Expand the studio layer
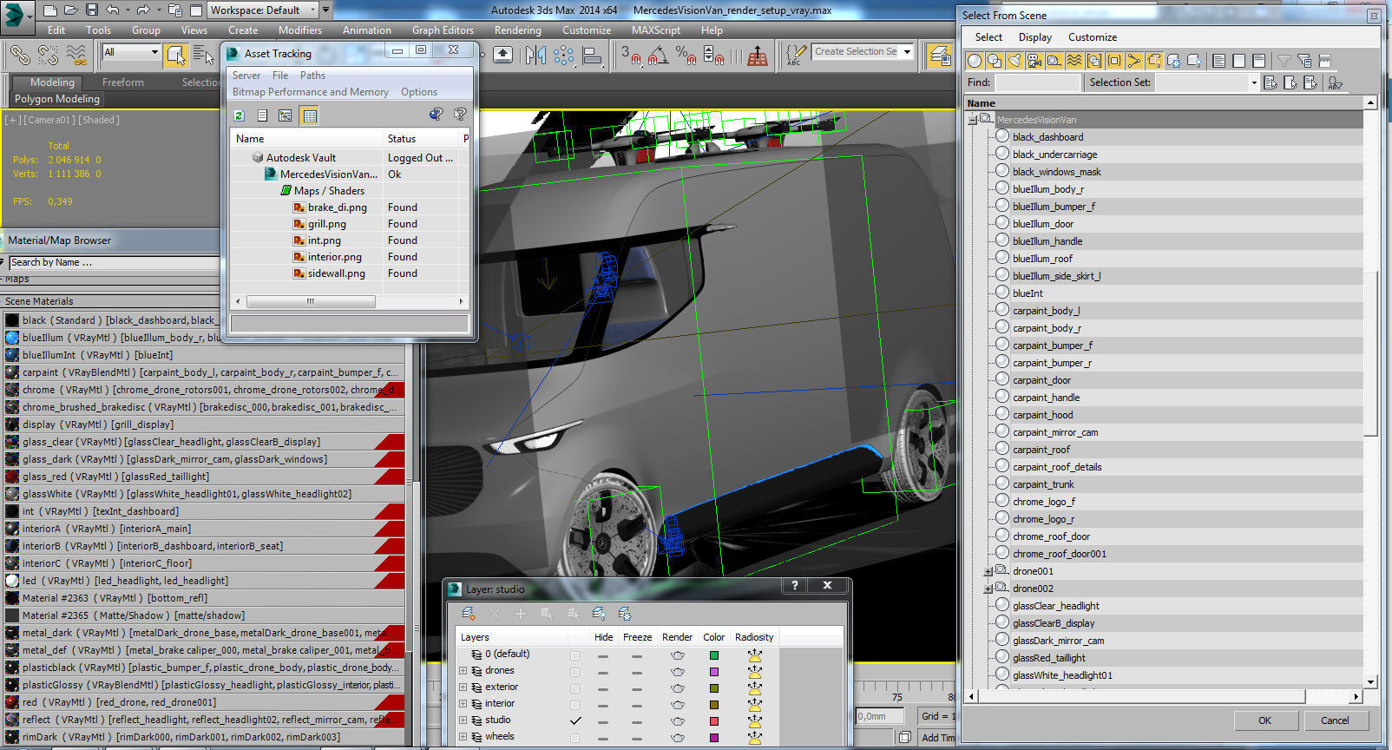The image size is (1392, 750). 463,720
